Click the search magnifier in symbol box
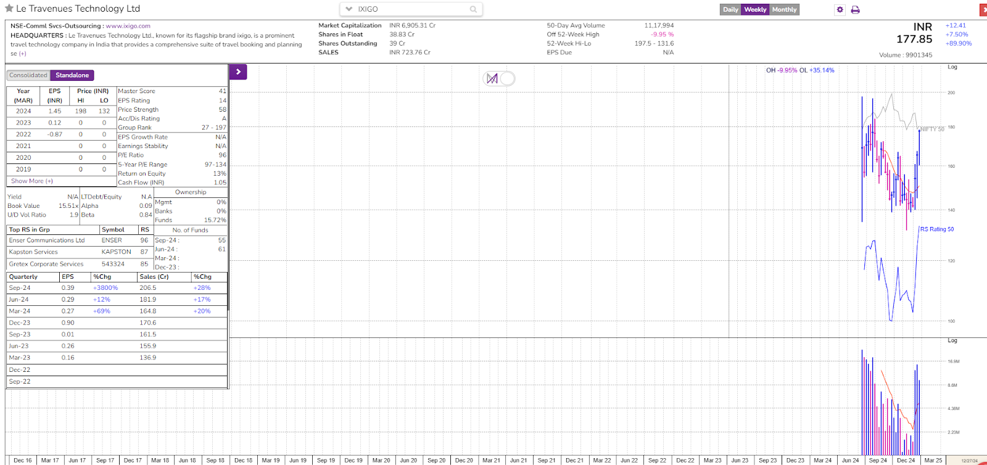Viewport: 987px width, 465px height. [x=473, y=9]
